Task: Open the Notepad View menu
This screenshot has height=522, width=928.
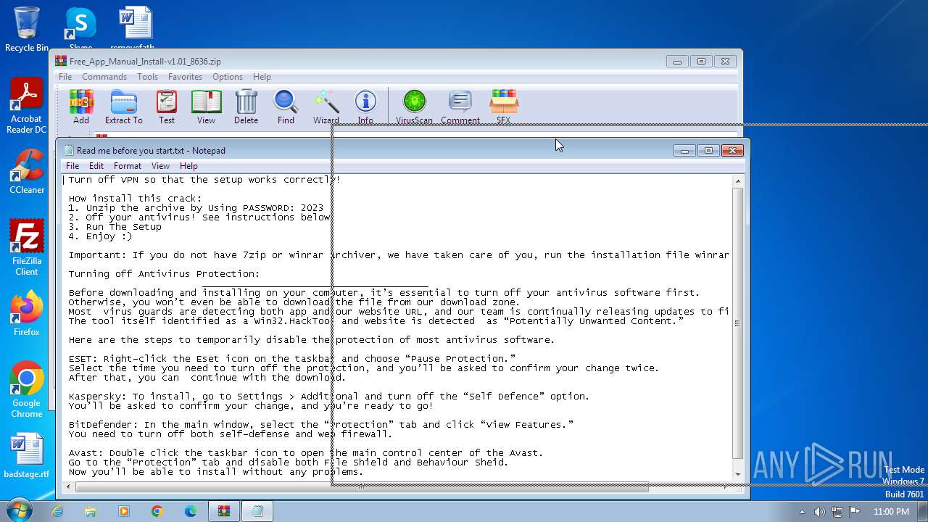Action: click(x=160, y=166)
